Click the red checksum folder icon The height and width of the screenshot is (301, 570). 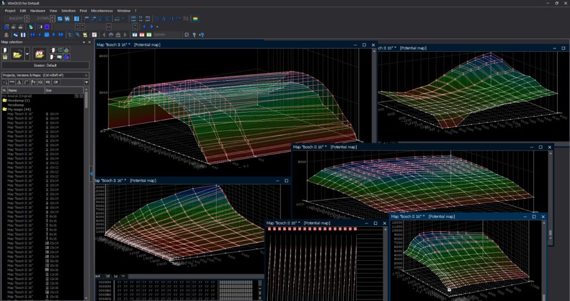(x=40, y=54)
